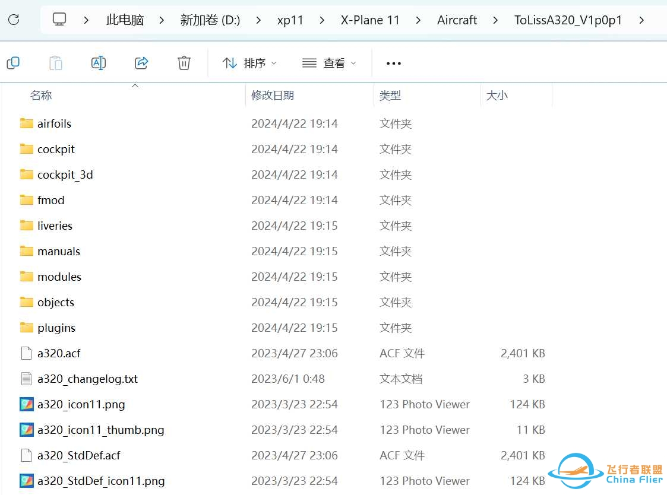667x495 pixels.
Task: Open the plugins folder
Action: [56, 327]
